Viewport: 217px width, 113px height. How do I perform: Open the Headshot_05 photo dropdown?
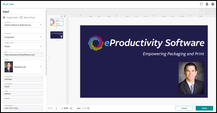(23, 67)
